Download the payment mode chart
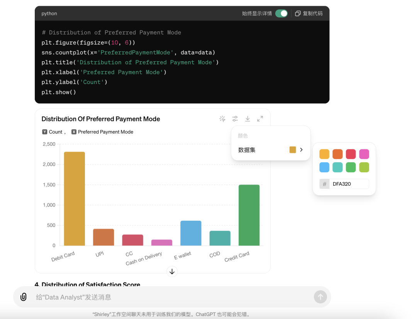 (x=247, y=119)
